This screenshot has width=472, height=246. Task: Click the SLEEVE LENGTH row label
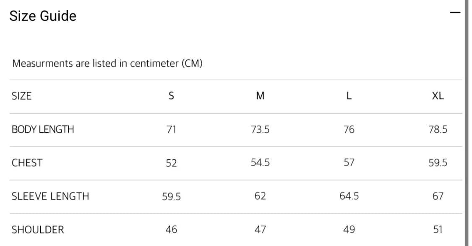pyautogui.click(x=50, y=196)
